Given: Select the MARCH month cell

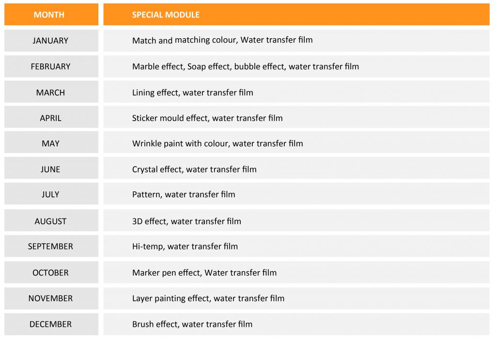Looking at the screenshot, I should point(51,92).
